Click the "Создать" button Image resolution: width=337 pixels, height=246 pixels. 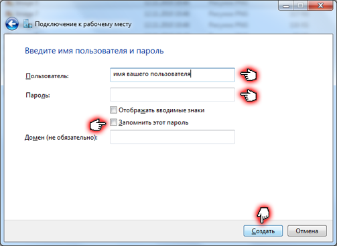[x=263, y=231]
